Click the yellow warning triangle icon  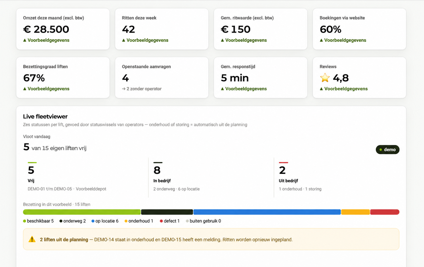click(32, 239)
